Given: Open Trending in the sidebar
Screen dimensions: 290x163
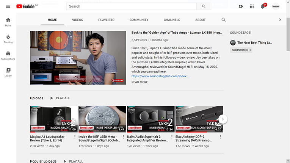Looking at the screenshot, I should pos(8,39).
